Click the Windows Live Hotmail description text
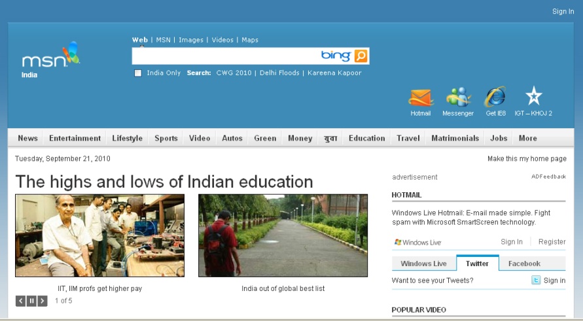 [470, 217]
